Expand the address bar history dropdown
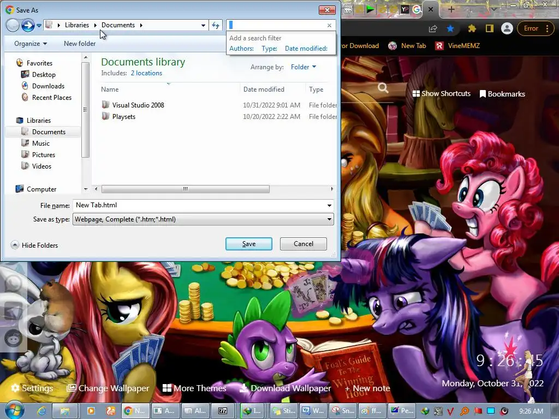This screenshot has height=419, width=559. point(203,25)
